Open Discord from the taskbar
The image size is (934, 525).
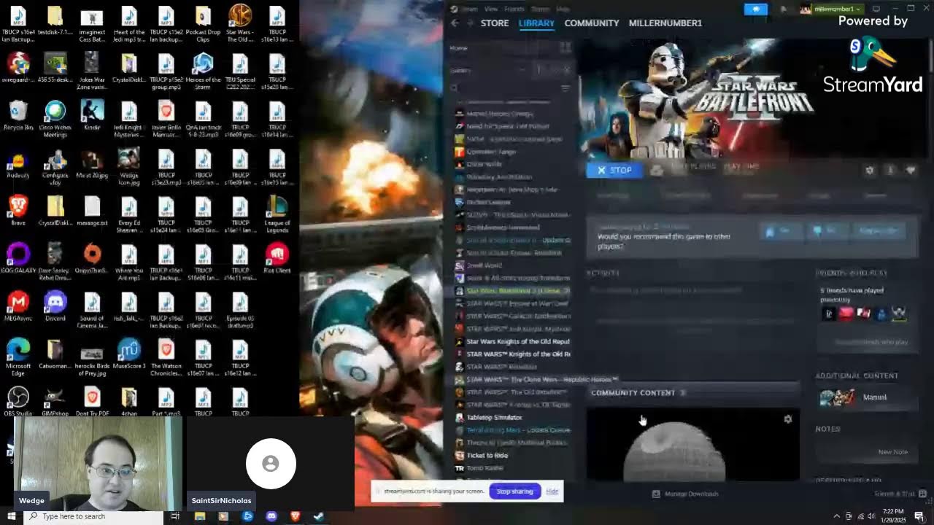point(271,516)
